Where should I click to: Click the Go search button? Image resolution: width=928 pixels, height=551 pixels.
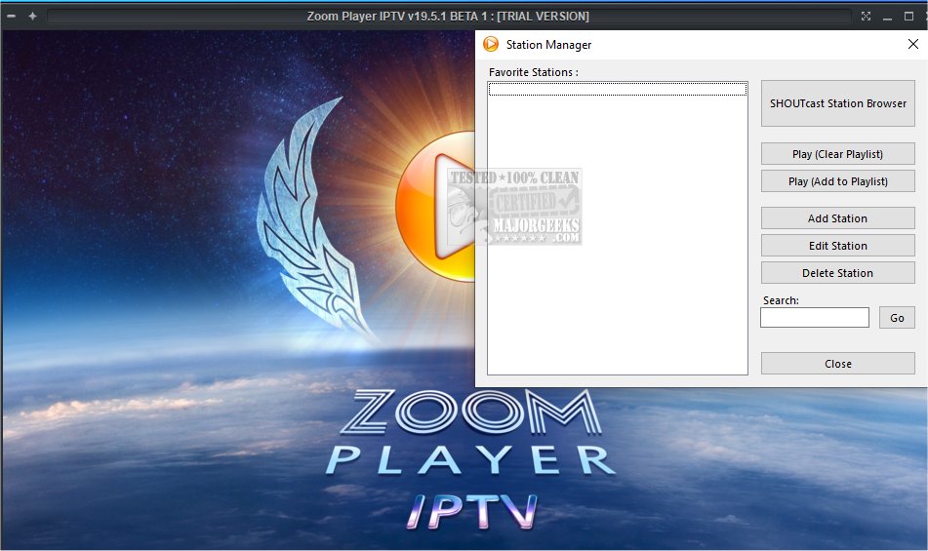pyautogui.click(x=897, y=318)
